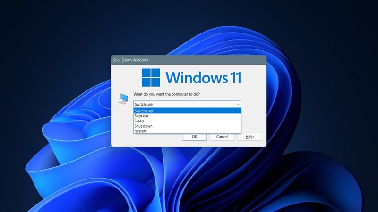Choose 'Sign out' from the list
This screenshot has height=212, width=378.
point(187,116)
